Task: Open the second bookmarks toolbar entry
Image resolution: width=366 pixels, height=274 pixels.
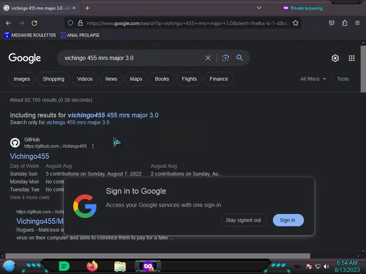Action: 80,35
